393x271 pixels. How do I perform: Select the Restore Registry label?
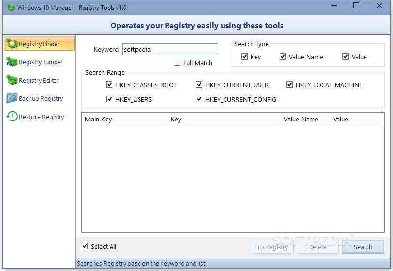[41, 117]
